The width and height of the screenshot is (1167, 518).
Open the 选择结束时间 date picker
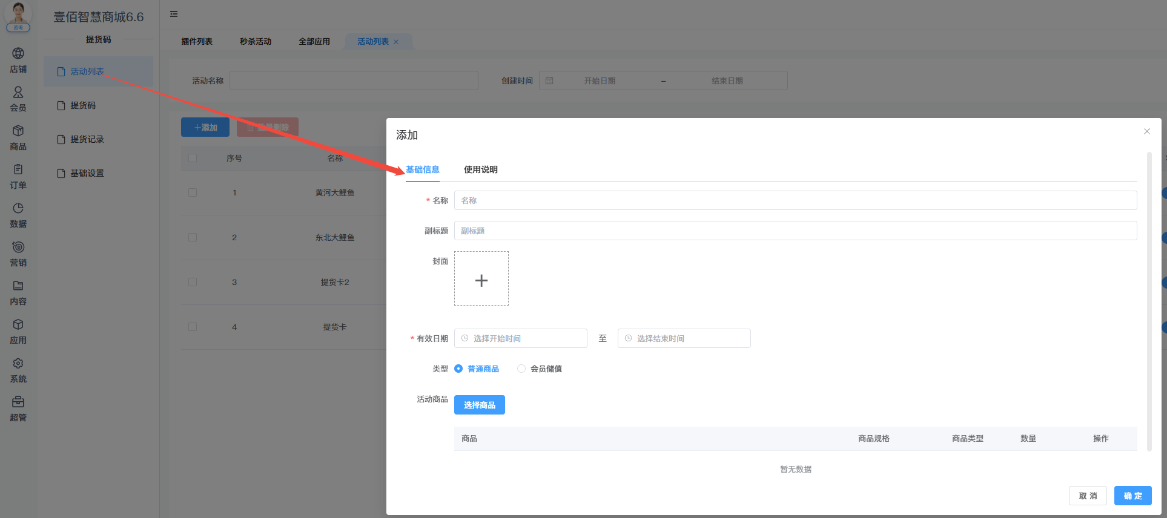684,338
